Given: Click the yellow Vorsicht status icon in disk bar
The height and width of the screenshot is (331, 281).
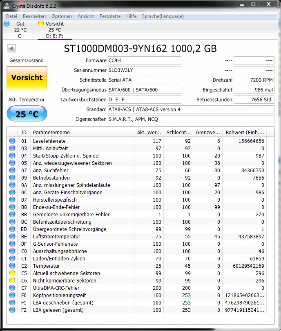Looking at the screenshot, I should pos(41,24).
